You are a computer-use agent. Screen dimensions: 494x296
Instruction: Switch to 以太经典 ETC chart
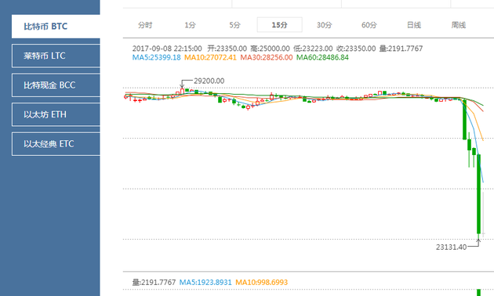click(x=56, y=144)
